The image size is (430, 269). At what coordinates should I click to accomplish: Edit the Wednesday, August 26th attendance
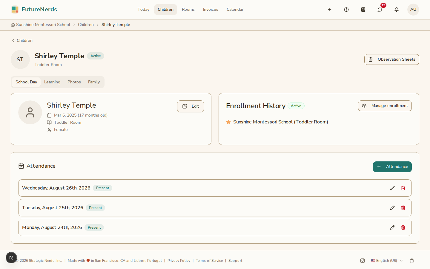(392, 188)
